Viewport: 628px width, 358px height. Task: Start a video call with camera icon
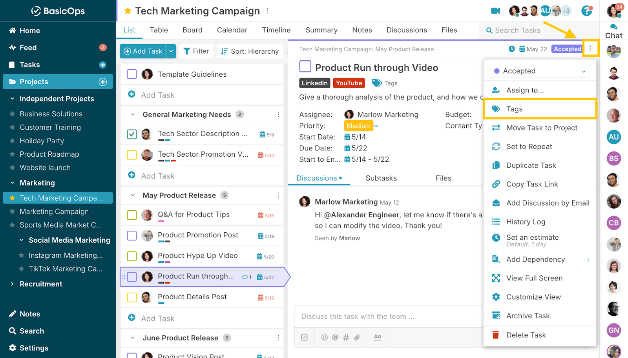[x=495, y=11]
